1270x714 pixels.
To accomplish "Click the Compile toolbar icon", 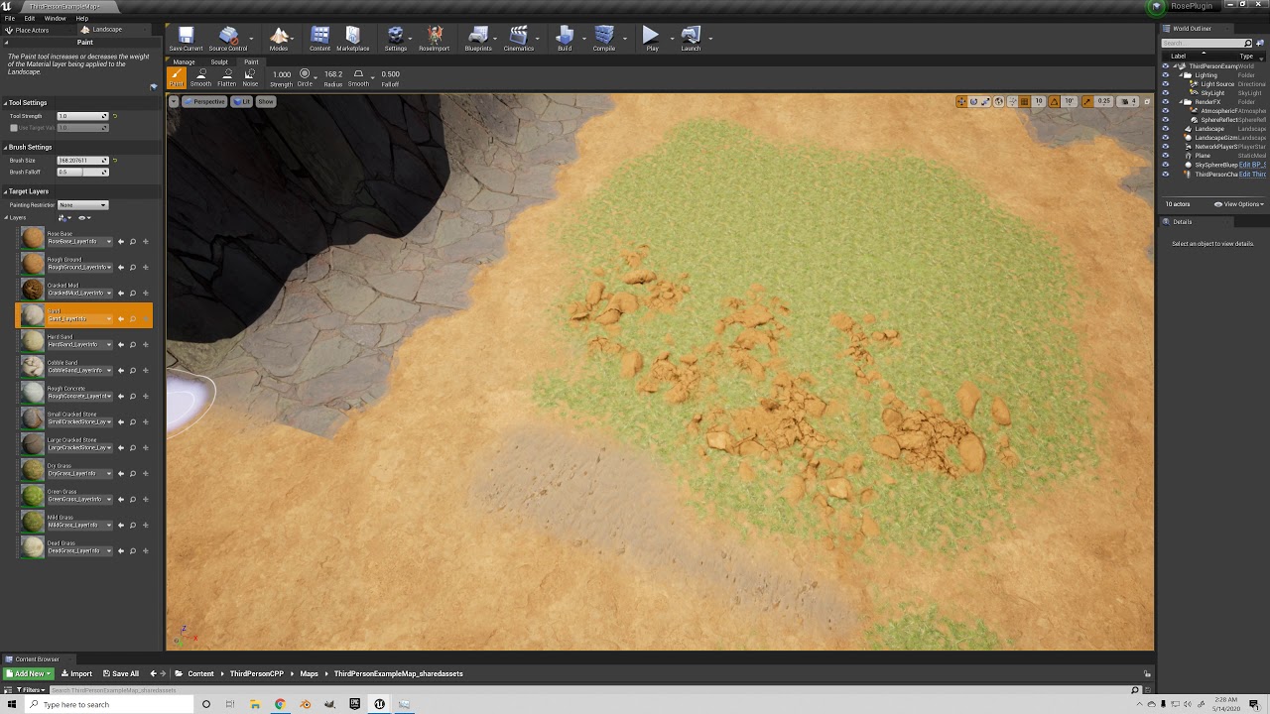I will [604, 39].
